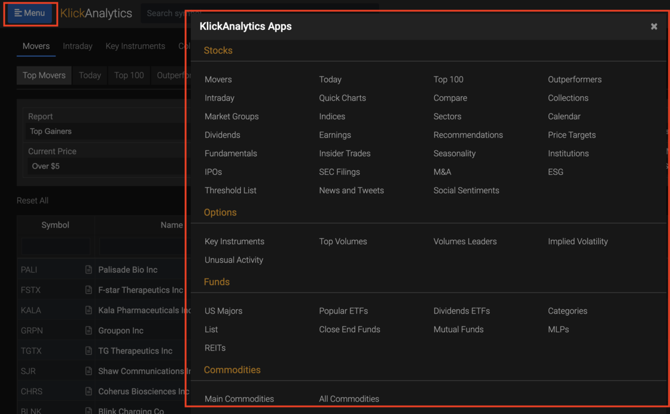Open the document icon beside KALA
The width and height of the screenshot is (670, 414).
pos(89,310)
